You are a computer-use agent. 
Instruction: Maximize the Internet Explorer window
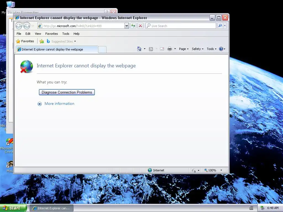tap(219, 18)
